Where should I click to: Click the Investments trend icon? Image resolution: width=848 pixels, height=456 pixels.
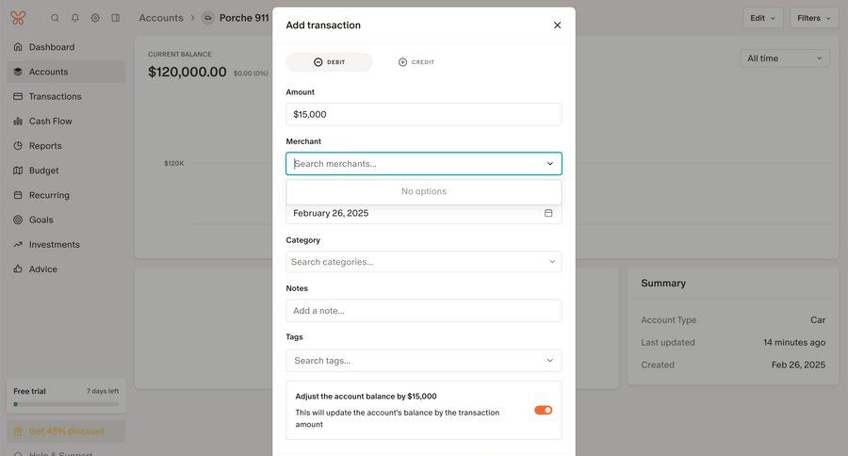18,245
